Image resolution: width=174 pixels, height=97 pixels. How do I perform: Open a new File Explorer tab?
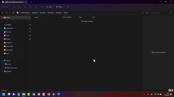coord(31,2)
